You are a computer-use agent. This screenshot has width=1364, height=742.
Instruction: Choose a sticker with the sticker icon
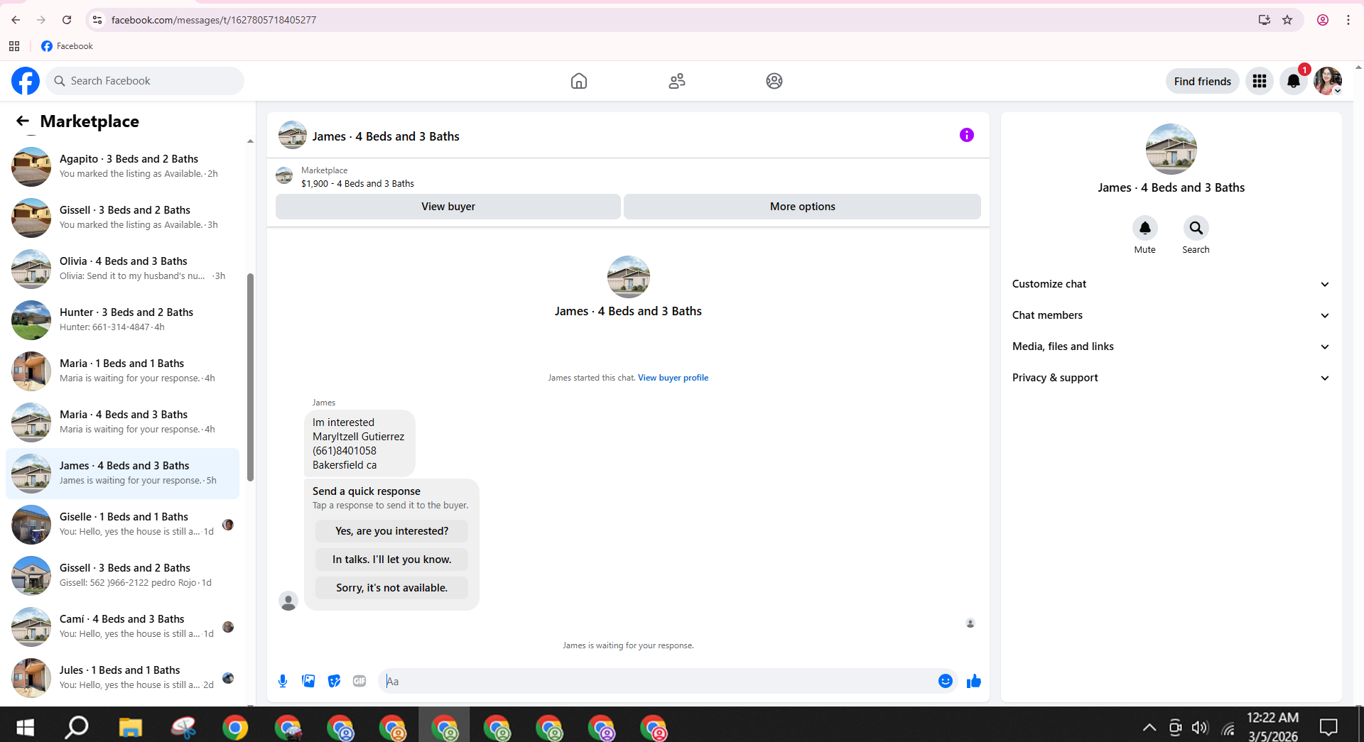pyautogui.click(x=334, y=681)
